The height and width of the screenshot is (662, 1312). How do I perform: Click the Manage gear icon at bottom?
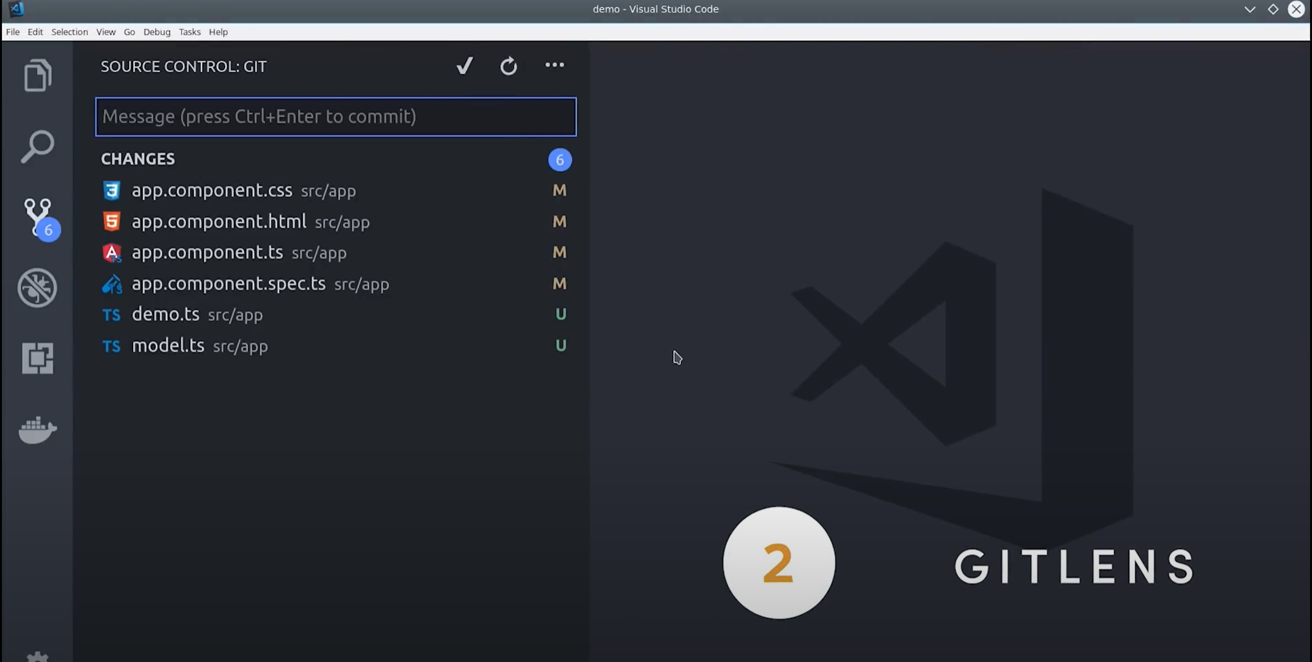point(37,656)
